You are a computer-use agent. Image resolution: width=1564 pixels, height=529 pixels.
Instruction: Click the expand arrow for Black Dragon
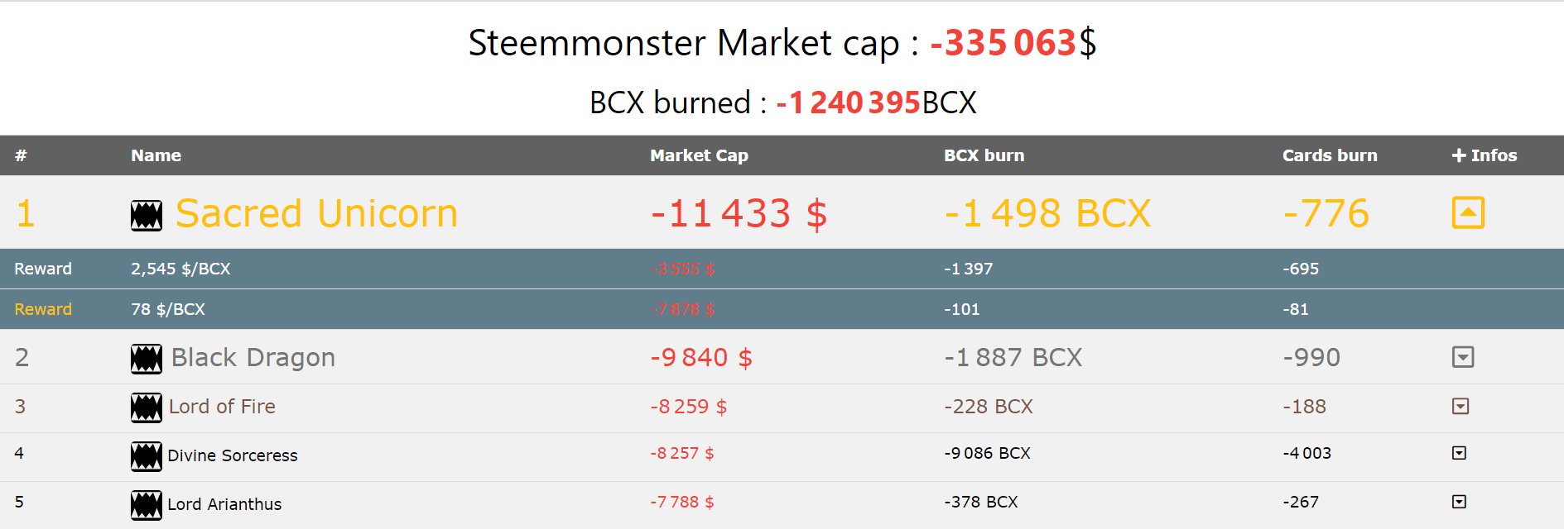point(1463,357)
